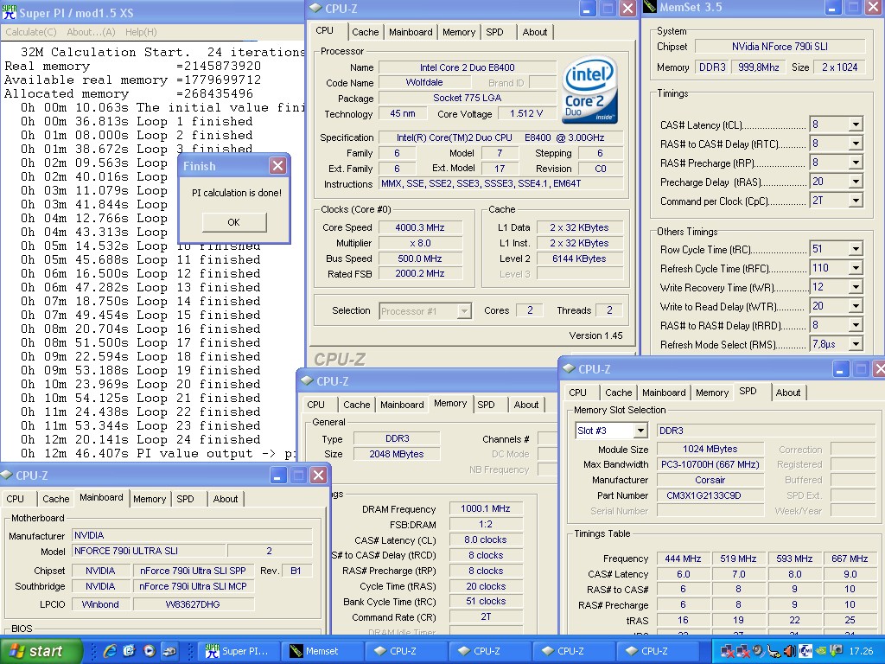
Task: Open the About tab in the CPU-Z Memory Slot Selection window
Action: tap(788, 393)
